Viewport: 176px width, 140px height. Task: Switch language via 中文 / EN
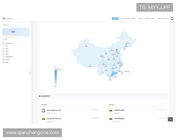166,18
